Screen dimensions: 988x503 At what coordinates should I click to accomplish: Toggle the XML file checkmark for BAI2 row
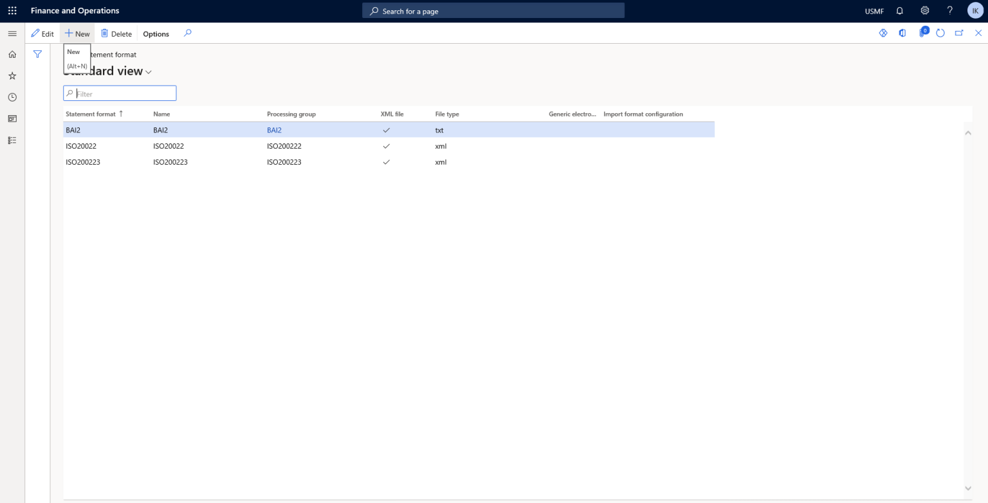(386, 129)
